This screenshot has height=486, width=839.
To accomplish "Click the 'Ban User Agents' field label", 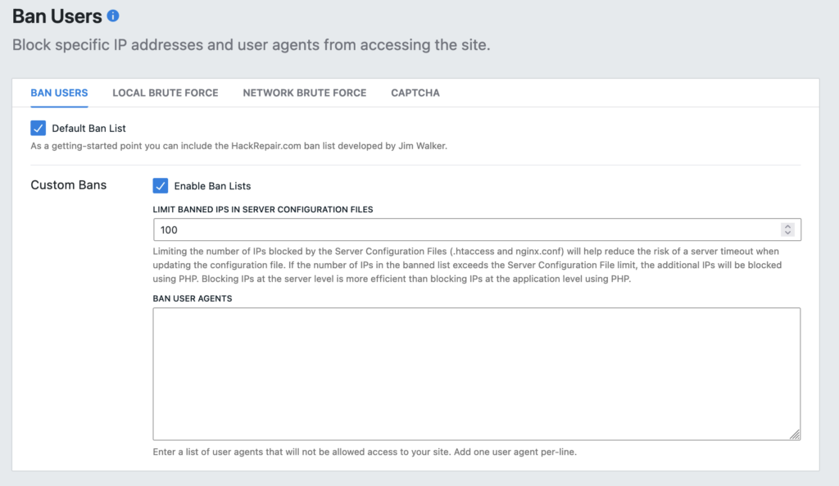I will click(193, 298).
